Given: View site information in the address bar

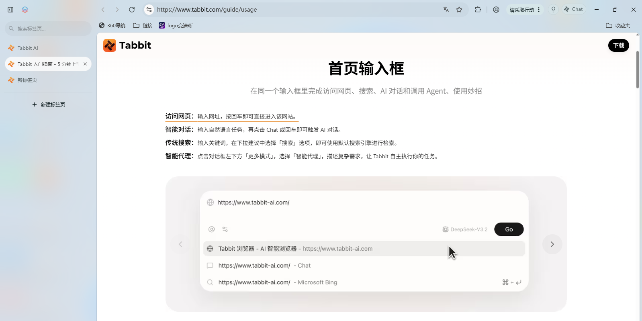Looking at the screenshot, I should click(149, 10).
